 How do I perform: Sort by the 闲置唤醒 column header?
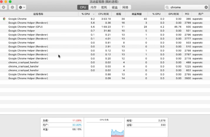pos(137,14)
